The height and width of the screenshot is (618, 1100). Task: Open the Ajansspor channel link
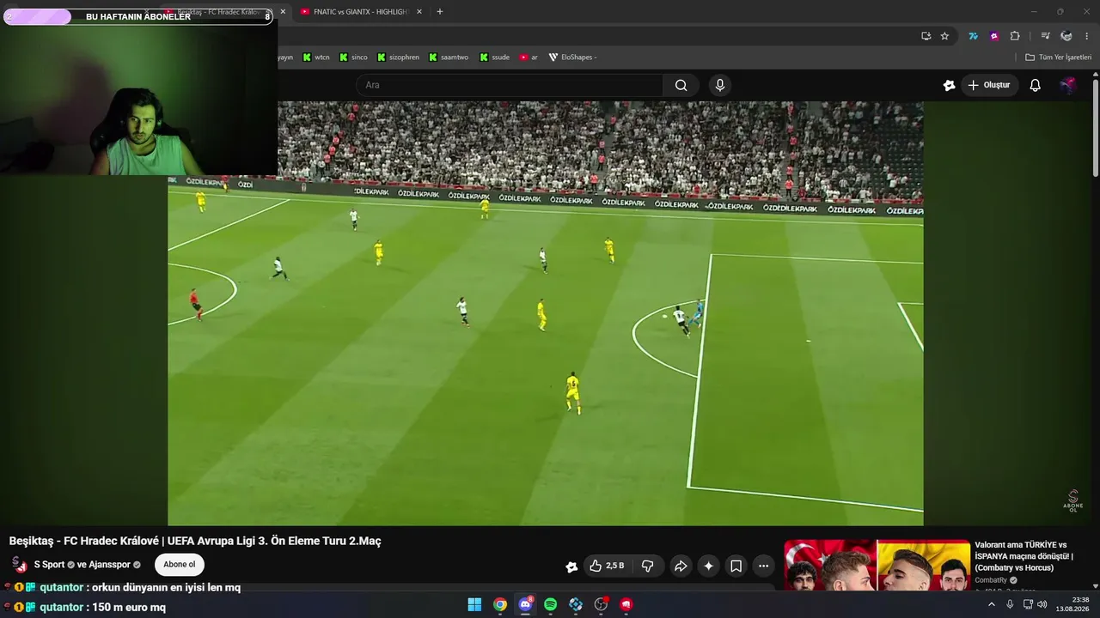tap(110, 565)
